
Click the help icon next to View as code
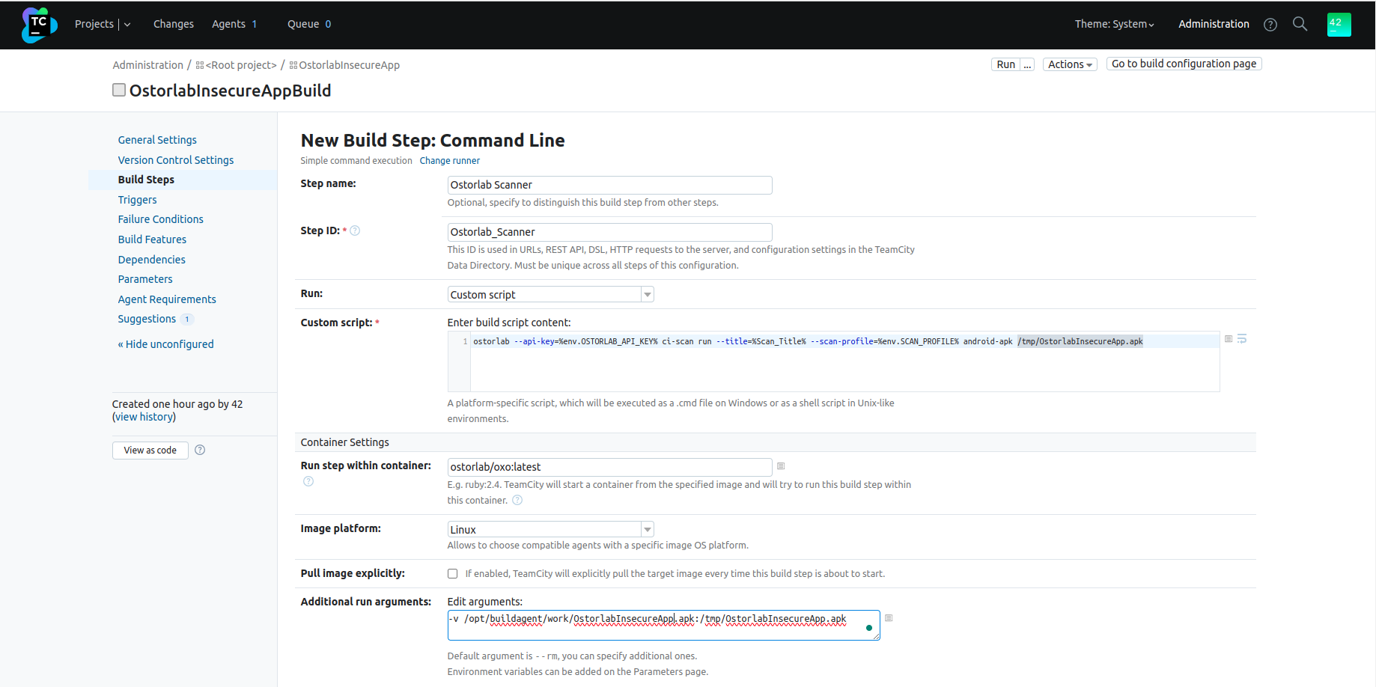coord(200,450)
